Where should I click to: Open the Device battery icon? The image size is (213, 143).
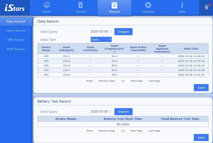80,5
